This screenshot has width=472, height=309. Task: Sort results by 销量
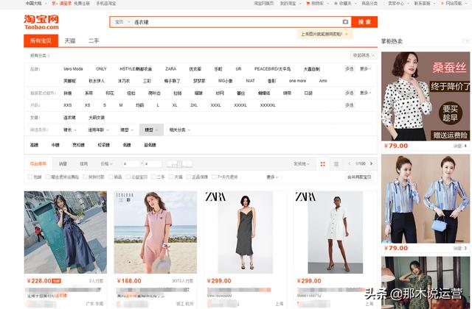point(63,164)
